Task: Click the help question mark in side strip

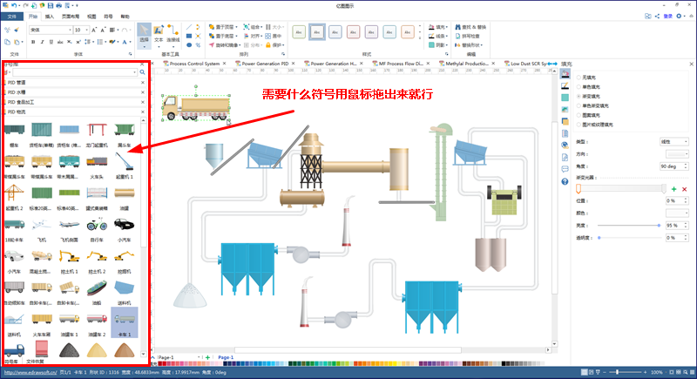Action: click(565, 180)
